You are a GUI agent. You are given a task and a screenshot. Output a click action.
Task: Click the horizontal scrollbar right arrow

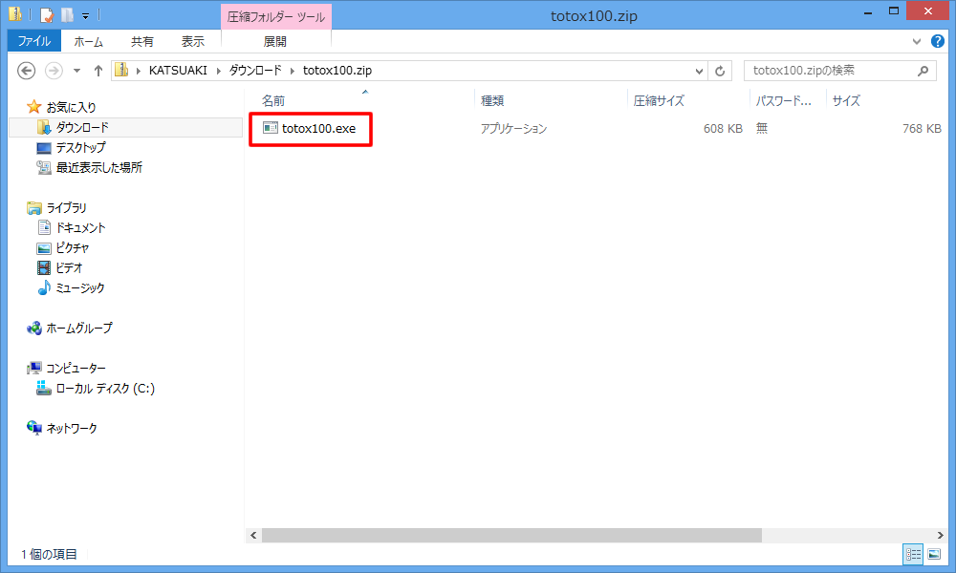pyautogui.click(x=940, y=535)
